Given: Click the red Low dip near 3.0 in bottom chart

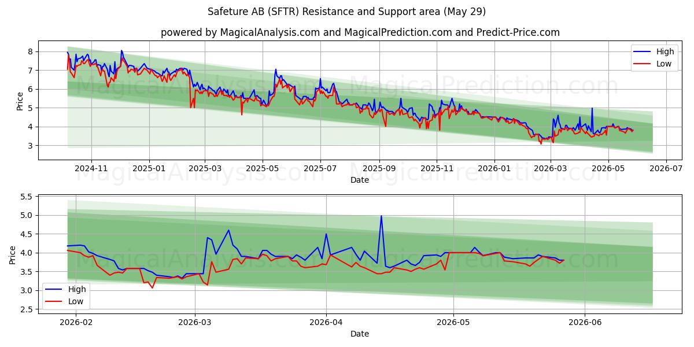Looking at the screenshot, I should pos(153,287).
